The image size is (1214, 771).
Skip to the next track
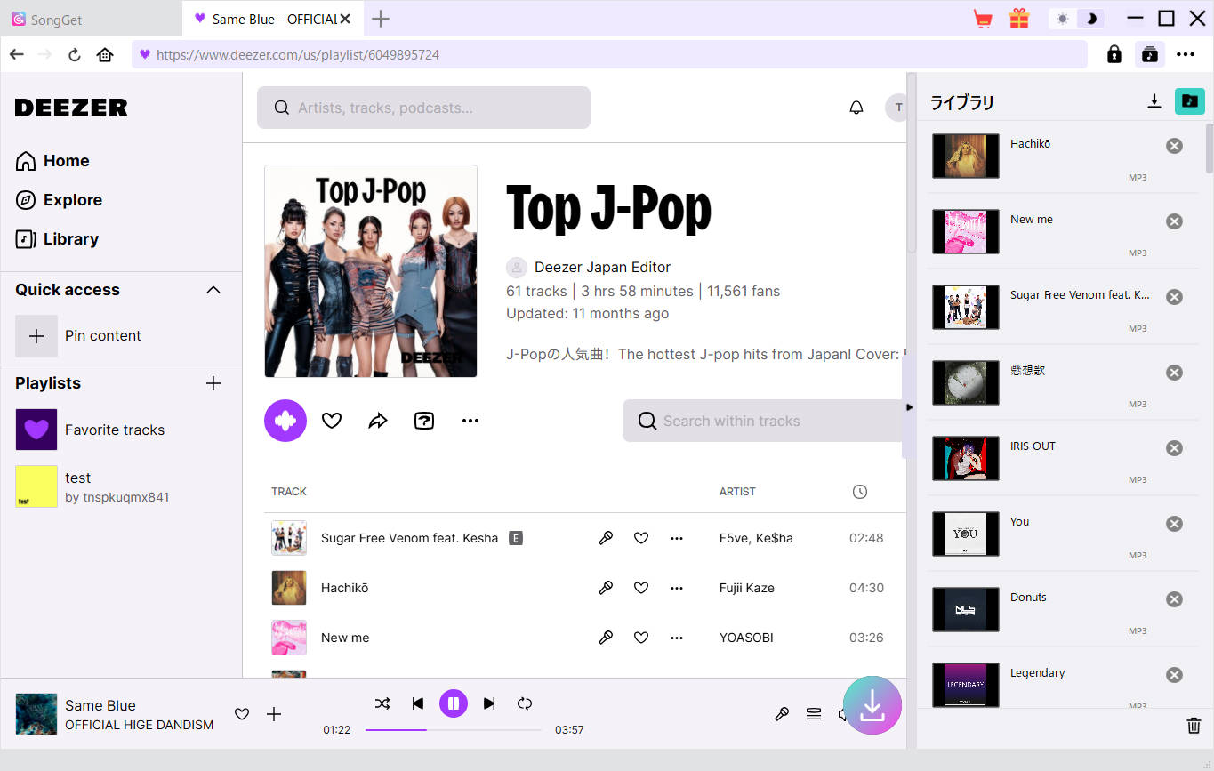[x=489, y=703]
